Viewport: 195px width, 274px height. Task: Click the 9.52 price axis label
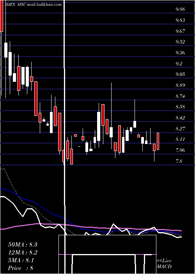[180, 42]
